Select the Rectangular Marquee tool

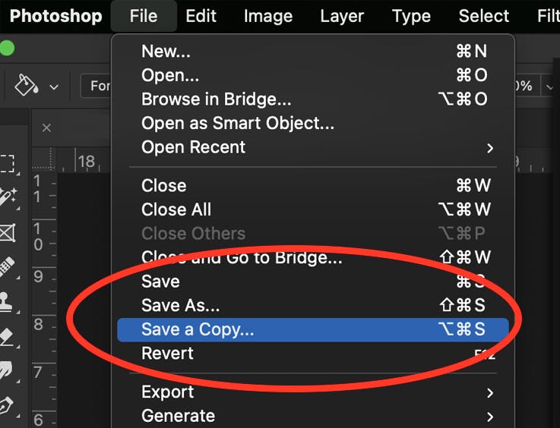7,164
